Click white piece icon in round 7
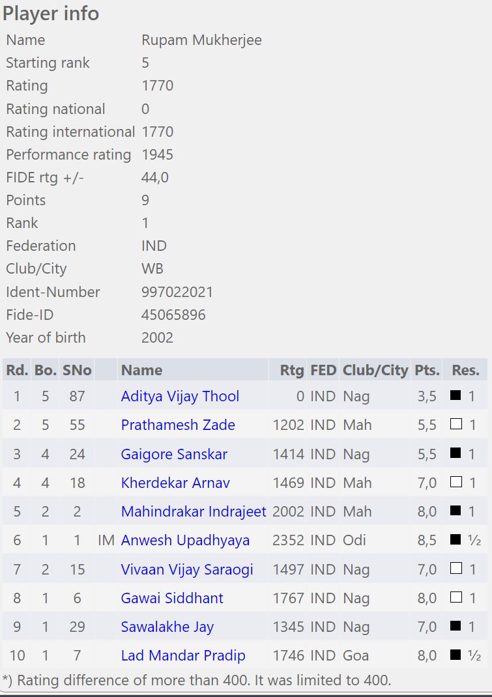This screenshot has width=492, height=697. tap(456, 568)
